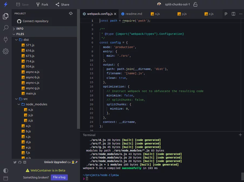Split the editor using the split icon
The image size is (244, 182).
(x=233, y=14)
